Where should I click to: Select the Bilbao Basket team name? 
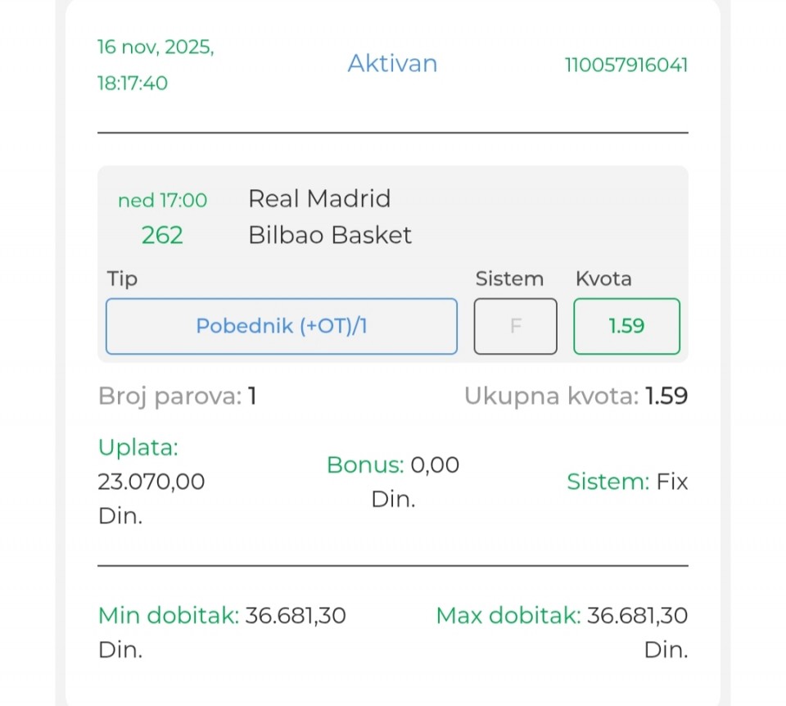tap(330, 236)
